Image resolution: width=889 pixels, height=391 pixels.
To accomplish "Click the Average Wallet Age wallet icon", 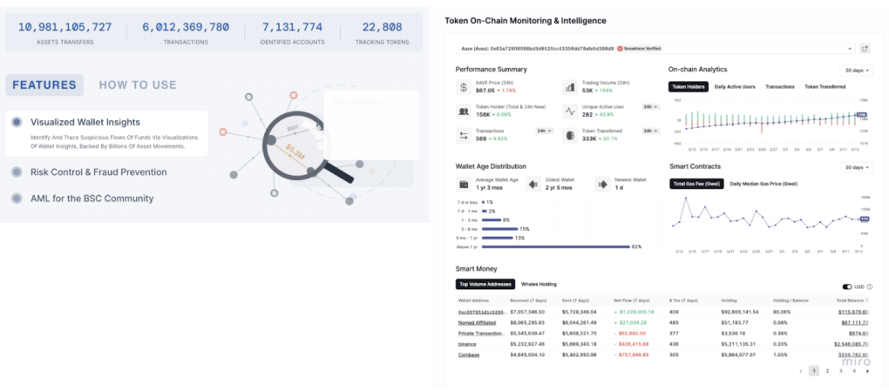I will pyautogui.click(x=464, y=185).
